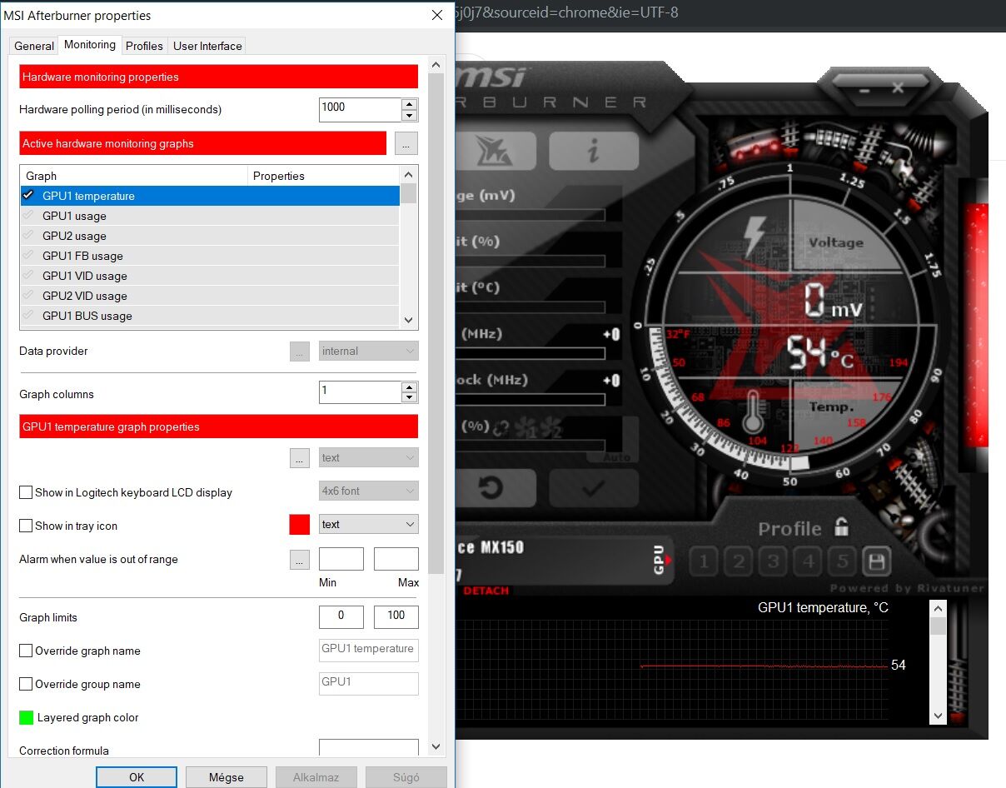Check Override graph name
This screenshot has width=1006, height=788.
(26, 651)
